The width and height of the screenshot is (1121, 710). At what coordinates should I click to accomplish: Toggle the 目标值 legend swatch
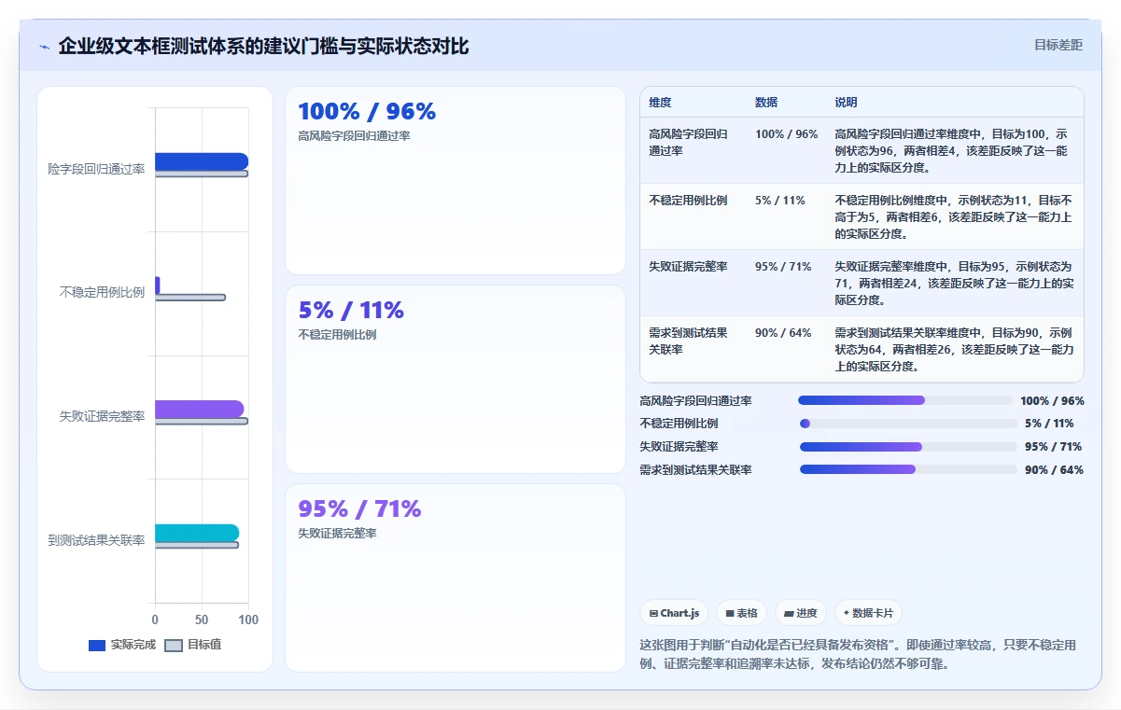click(174, 645)
